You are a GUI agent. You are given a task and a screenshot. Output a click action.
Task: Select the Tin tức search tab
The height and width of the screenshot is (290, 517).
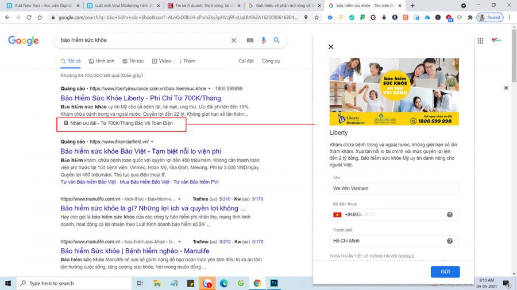pos(133,61)
